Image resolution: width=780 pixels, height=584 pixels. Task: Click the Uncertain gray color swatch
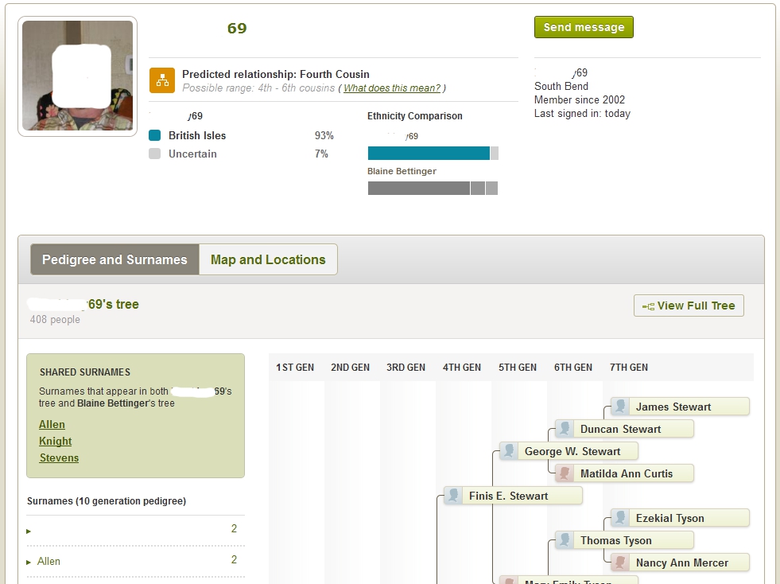155,154
